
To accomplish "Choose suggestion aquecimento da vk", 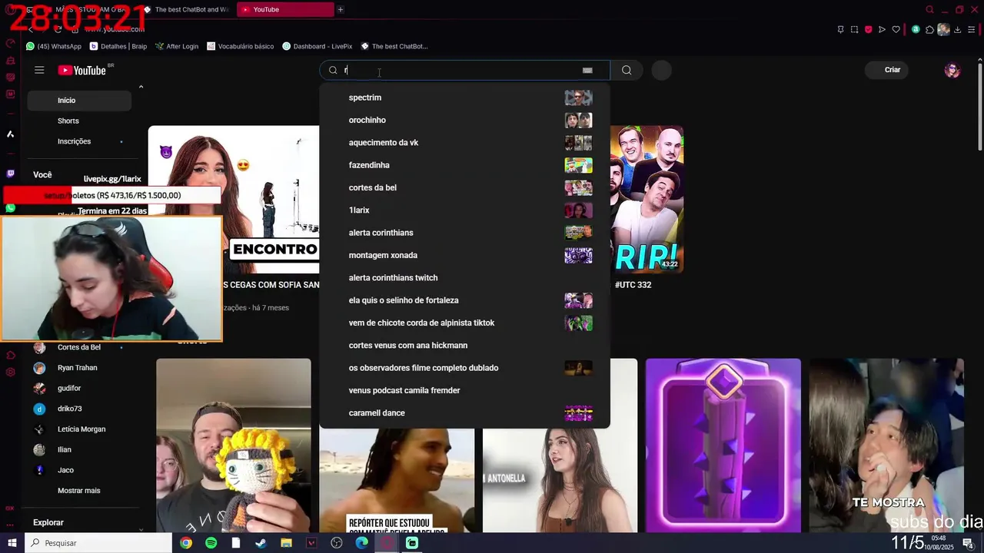I will (x=464, y=143).
